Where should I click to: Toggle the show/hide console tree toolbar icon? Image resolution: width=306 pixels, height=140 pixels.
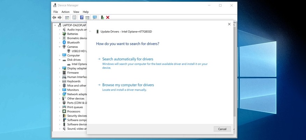[x=67, y=17]
